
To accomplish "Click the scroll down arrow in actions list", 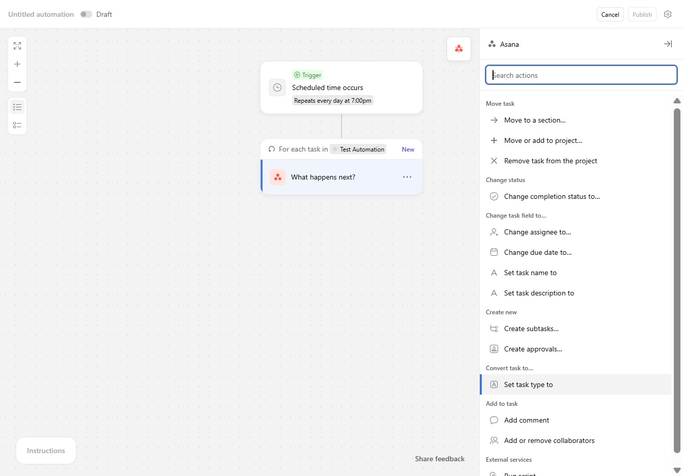I will click(x=677, y=470).
